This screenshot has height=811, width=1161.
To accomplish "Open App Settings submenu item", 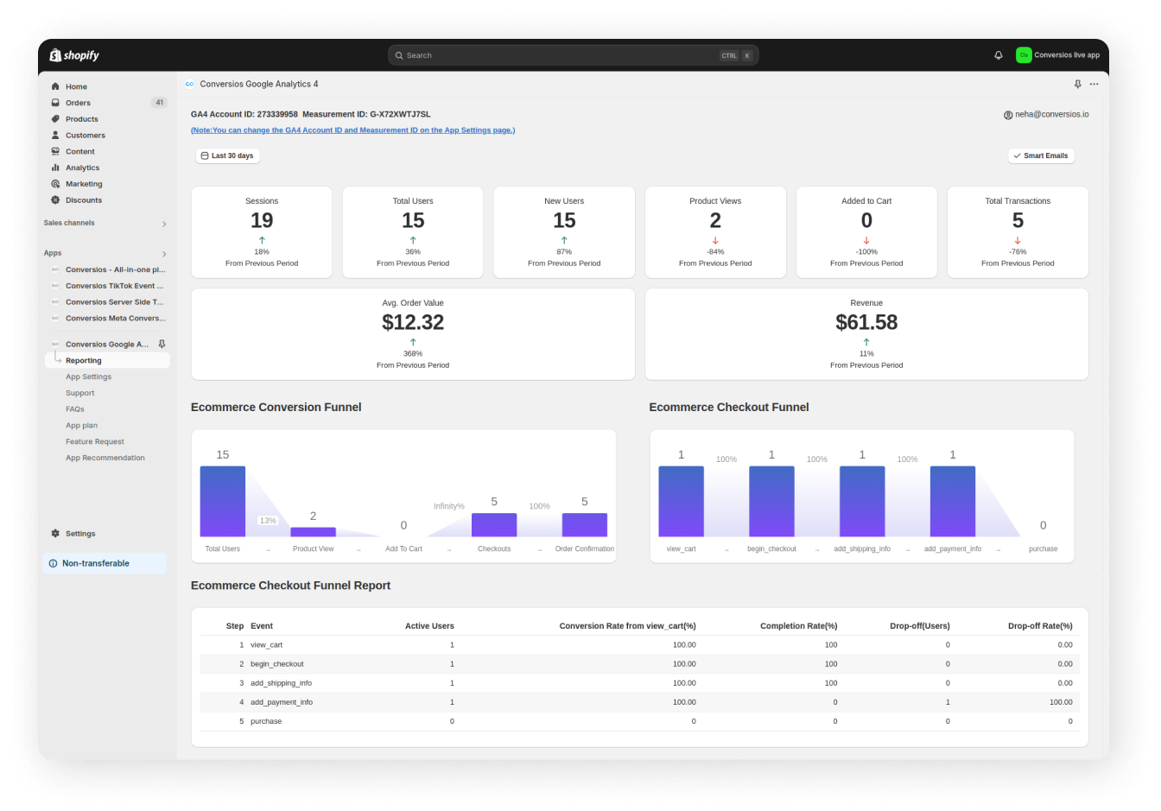I will (88, 377).
